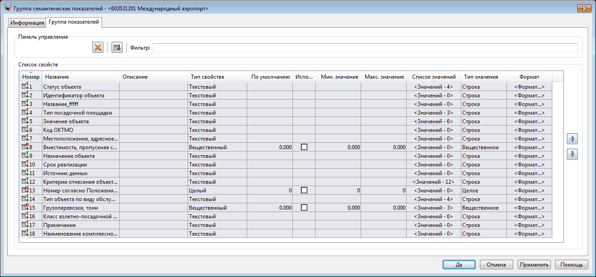Screen dimensions: 596x277
Task: Toggle checkbox in Вместимость, пропускная row
Action: pos(304,147)
